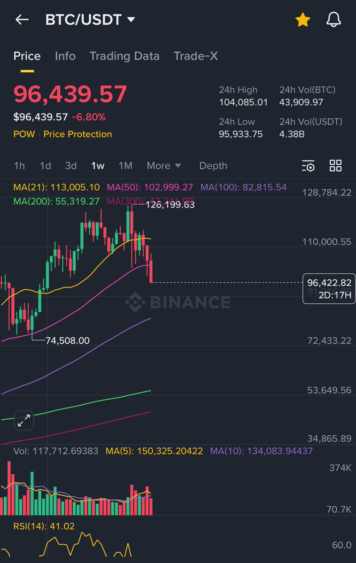The width and height of the screenshot is (356, 563).
Task: Show the Depth chart
Action: click(x=213, y=166)
